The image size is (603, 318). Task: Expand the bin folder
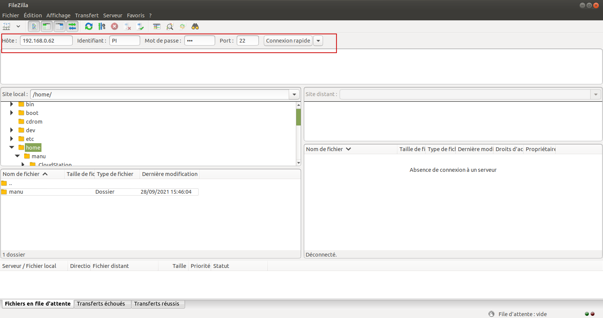pyautogui.click(x=11, y=104)
